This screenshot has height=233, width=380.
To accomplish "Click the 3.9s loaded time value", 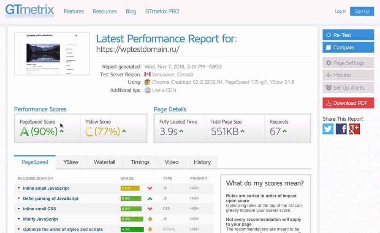I will coord(168,132).
